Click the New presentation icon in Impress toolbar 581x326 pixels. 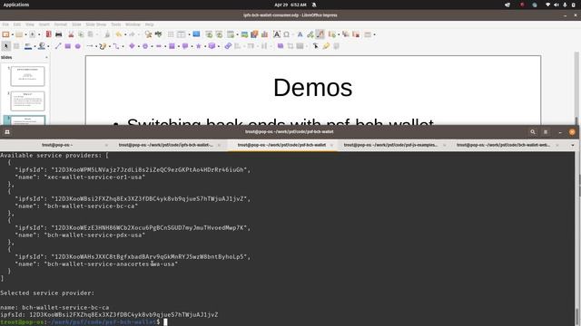(x=5, y=34)
